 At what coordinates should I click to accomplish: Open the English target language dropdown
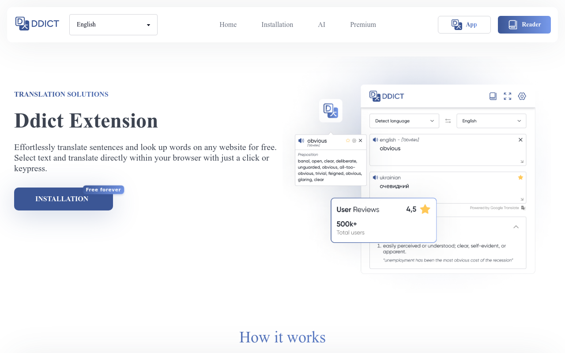[491, 121]
